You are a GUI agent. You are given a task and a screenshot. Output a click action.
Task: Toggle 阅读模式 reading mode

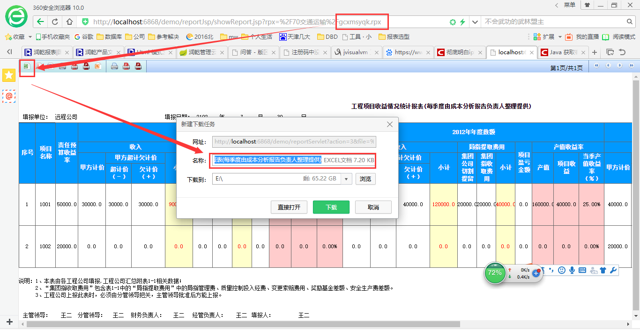click(x=618, y=36)
